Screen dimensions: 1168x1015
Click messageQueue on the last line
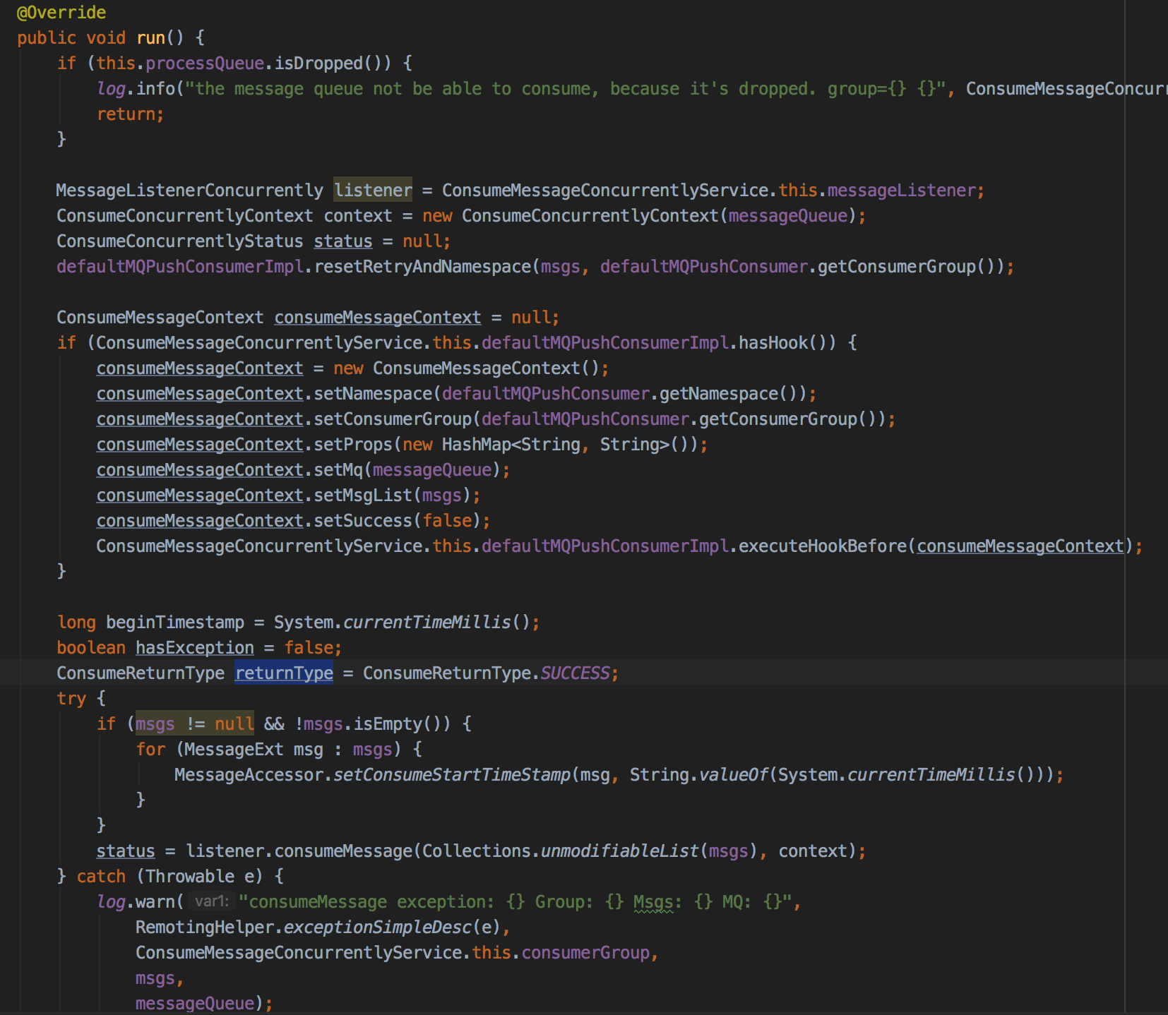click(195, 1004)
